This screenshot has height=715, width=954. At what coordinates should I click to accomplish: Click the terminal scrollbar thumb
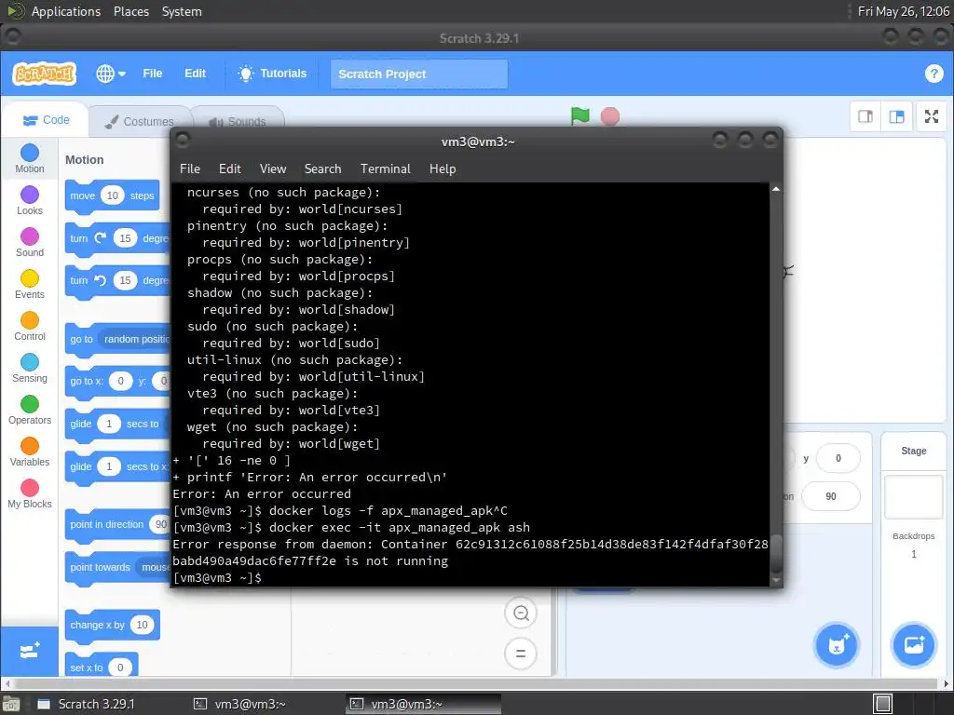tap(776, 554)
